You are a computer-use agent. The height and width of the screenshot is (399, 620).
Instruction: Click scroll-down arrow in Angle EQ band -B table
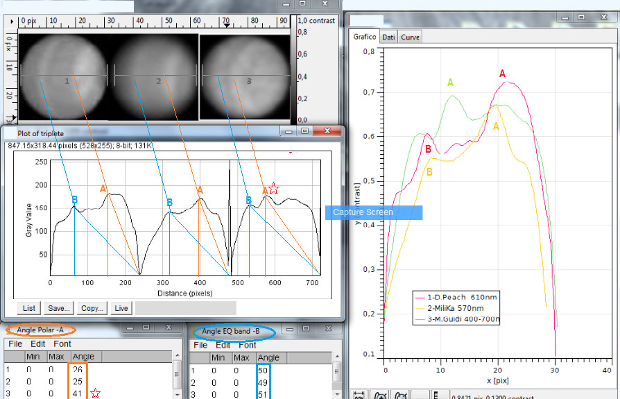click(x=336, y=395)
